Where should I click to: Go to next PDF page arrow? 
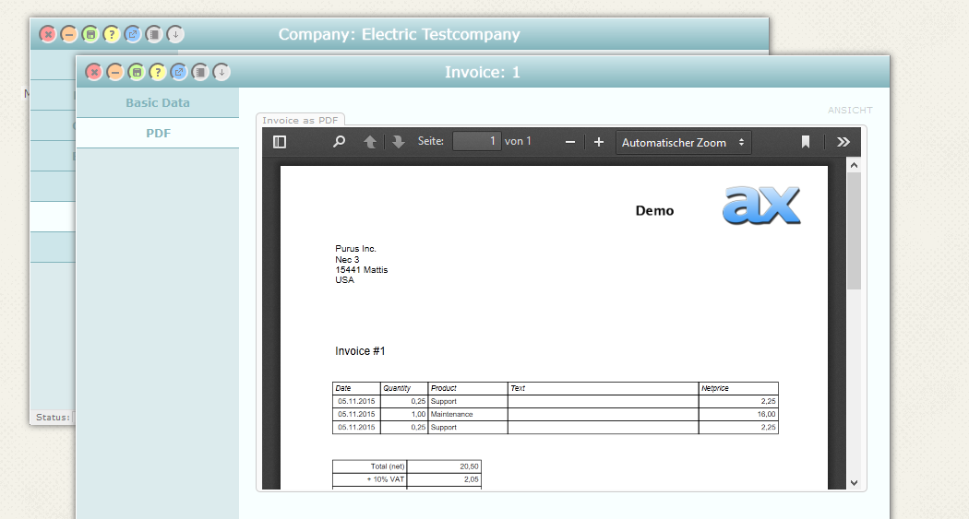point(399,142)
